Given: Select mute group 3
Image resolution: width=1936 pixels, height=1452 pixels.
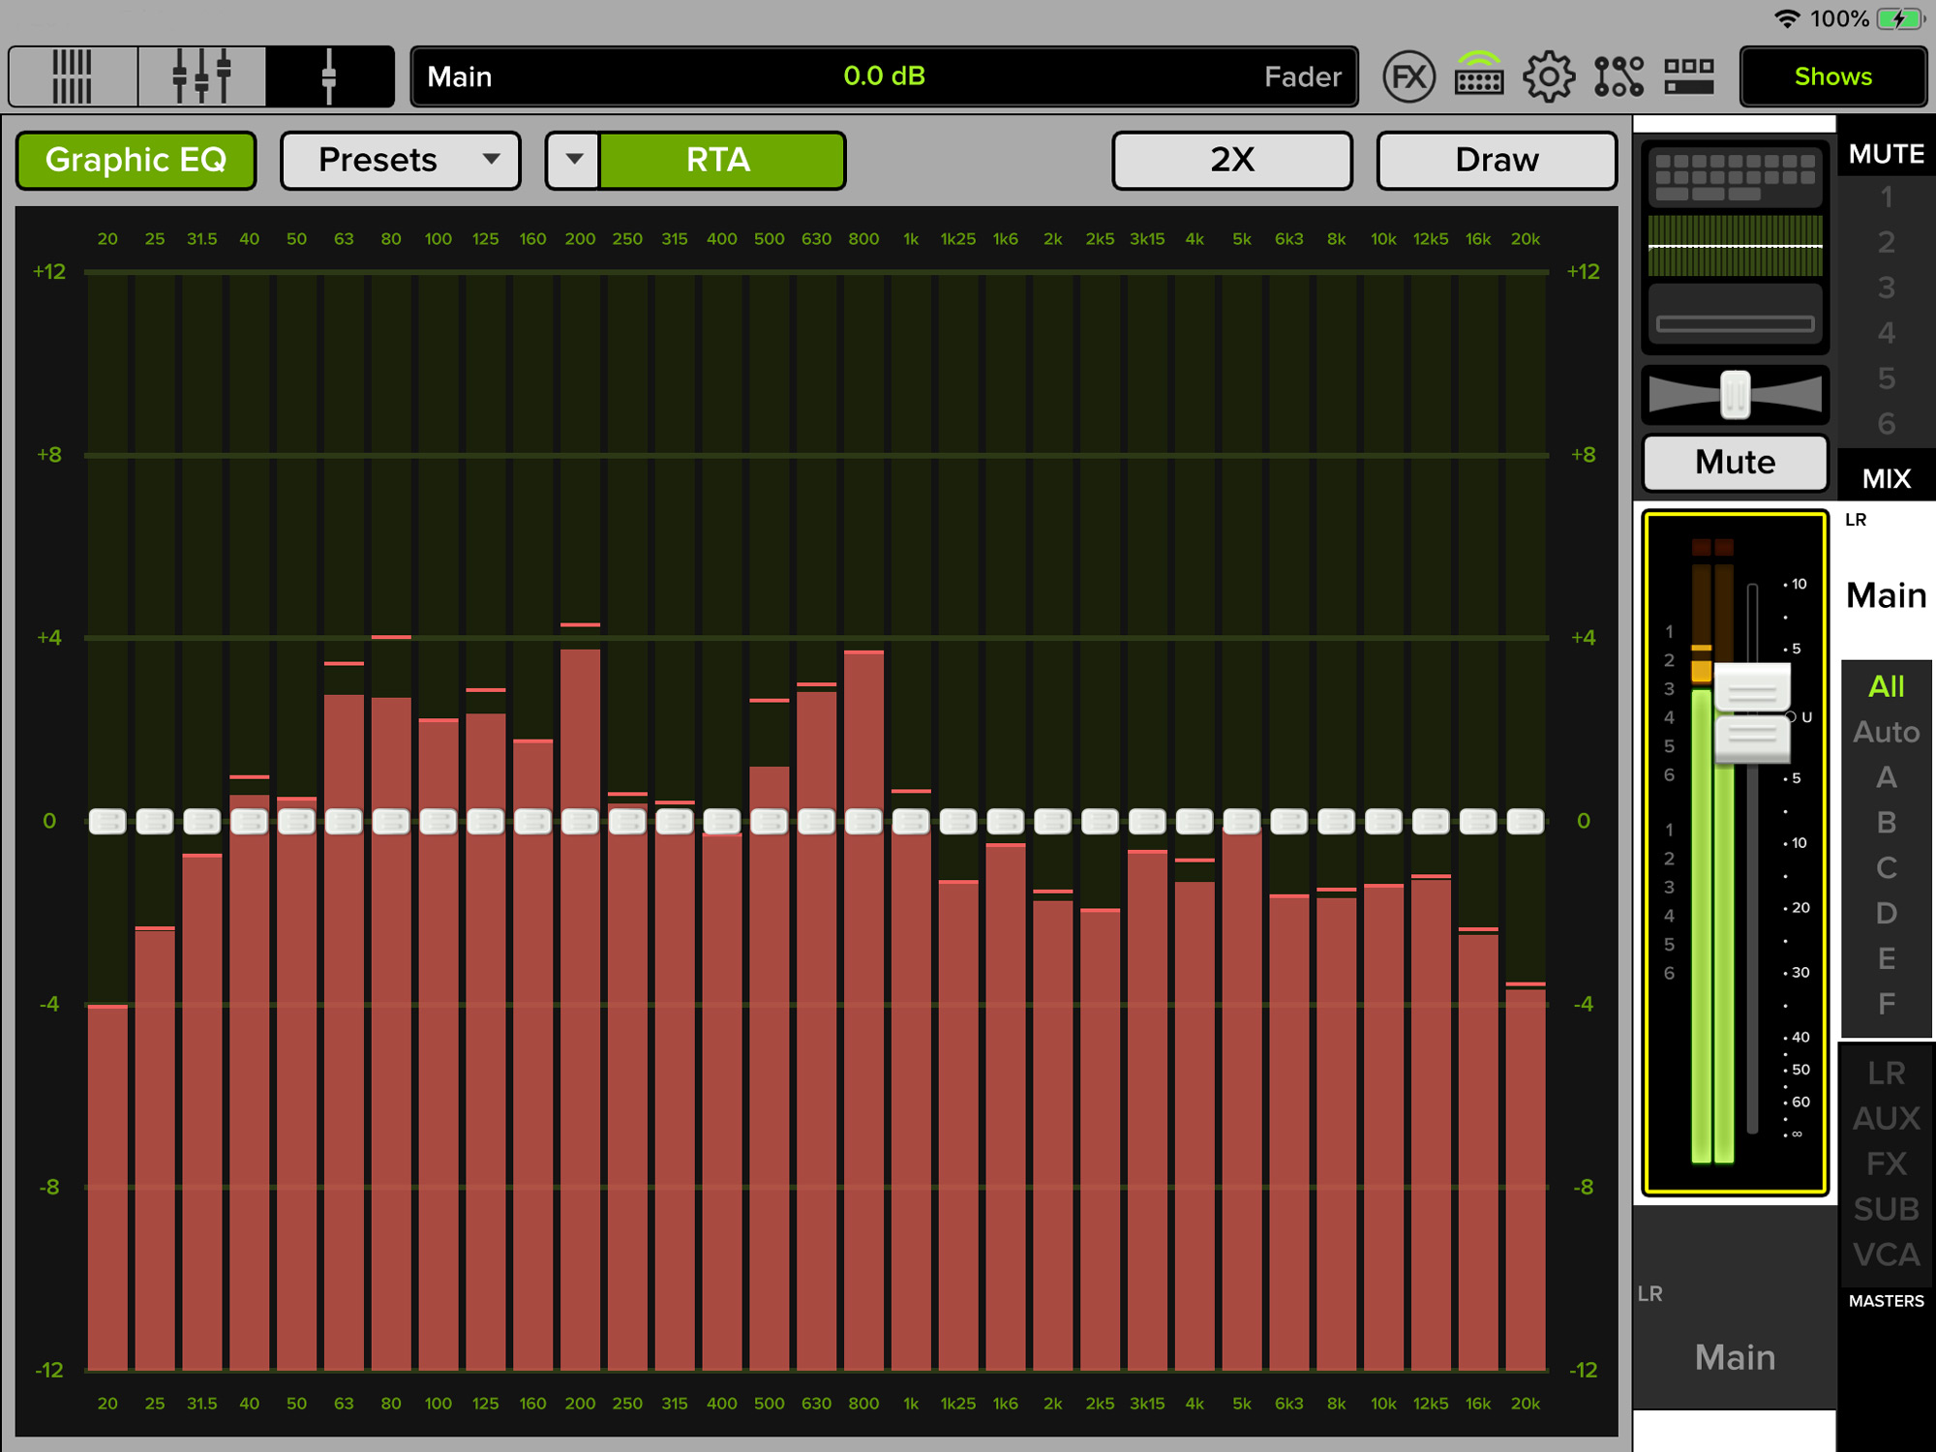Looking at the screenshot, I should [1886, 287].
